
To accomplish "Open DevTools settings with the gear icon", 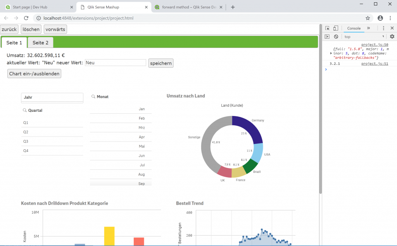I will click(x=392, y=36).
